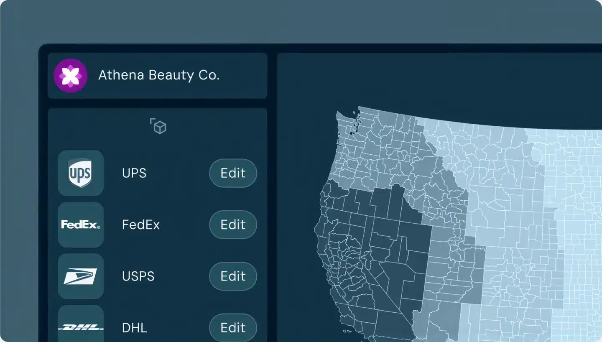Click the DHL carrier name text
This screenshot has width=602, height=342.
coord(135,328)
